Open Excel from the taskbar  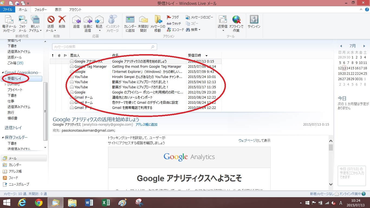[x=106, y=203]
